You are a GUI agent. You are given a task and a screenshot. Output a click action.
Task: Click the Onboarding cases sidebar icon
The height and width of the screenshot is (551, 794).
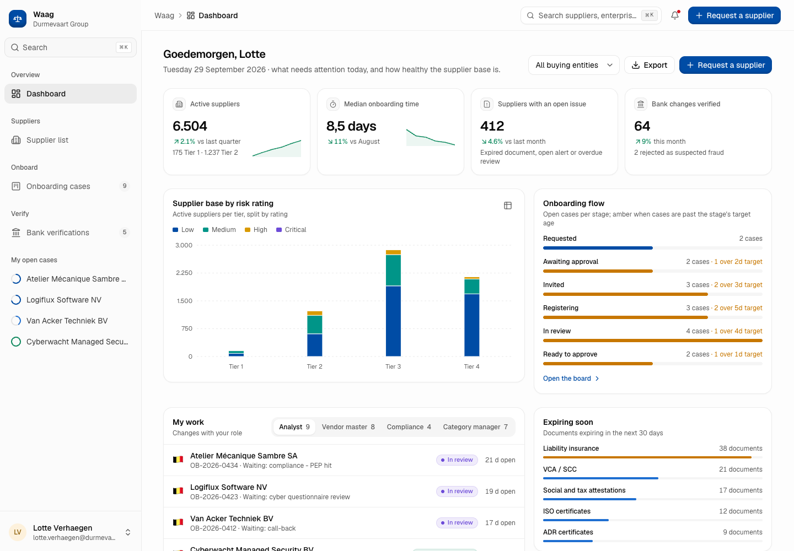pyautogui.click(x=16, y=186)
